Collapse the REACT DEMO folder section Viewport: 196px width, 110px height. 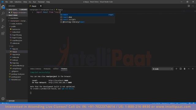(17, 15)
